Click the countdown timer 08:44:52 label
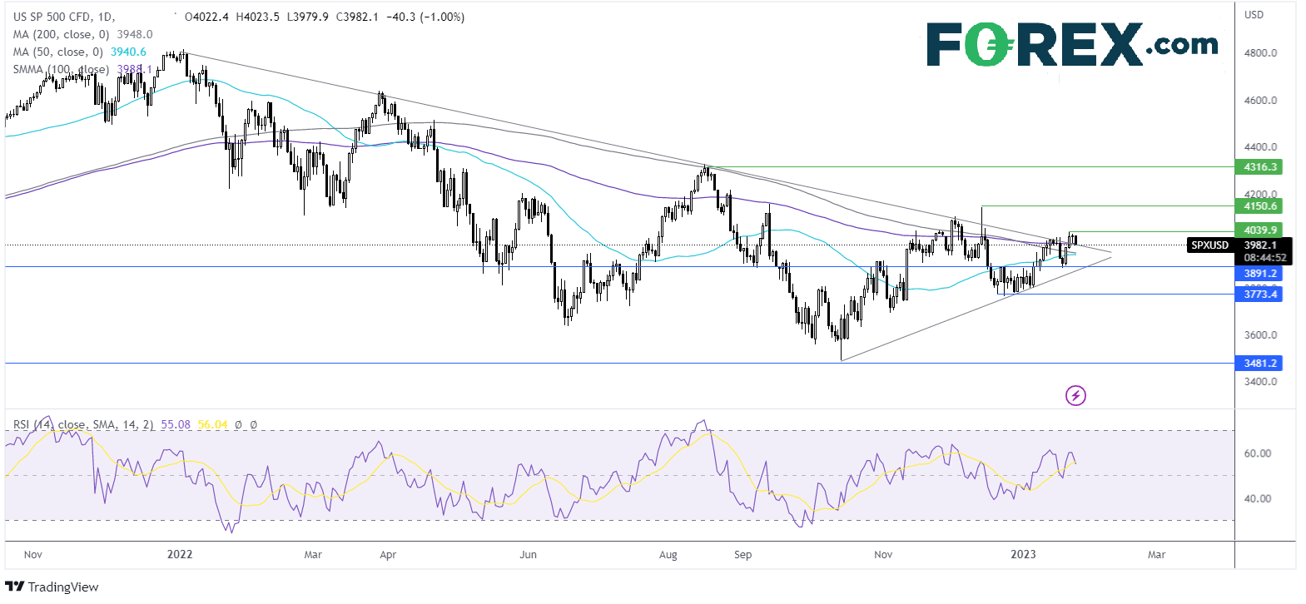 pos(1265,258)
